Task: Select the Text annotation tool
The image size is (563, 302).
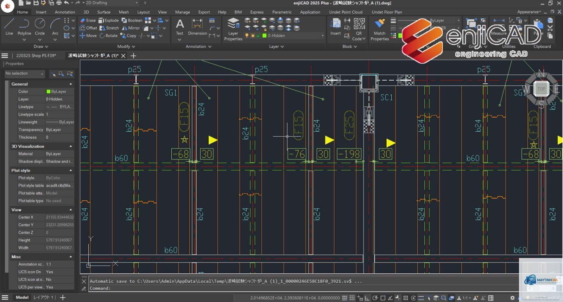Action: [x=179, y=27]
